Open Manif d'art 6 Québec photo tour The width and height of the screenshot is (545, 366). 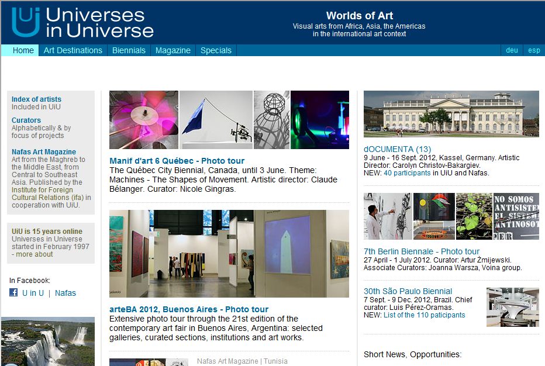(177, 161)
